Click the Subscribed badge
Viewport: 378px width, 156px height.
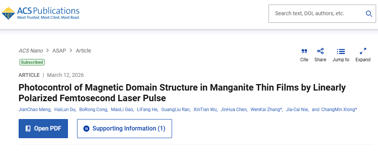click(x=32, y=62)
